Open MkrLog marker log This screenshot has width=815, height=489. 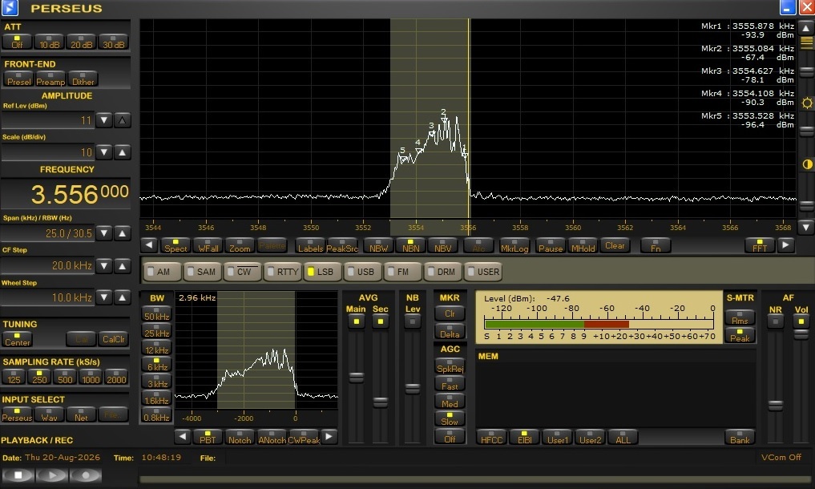point(514,245)
